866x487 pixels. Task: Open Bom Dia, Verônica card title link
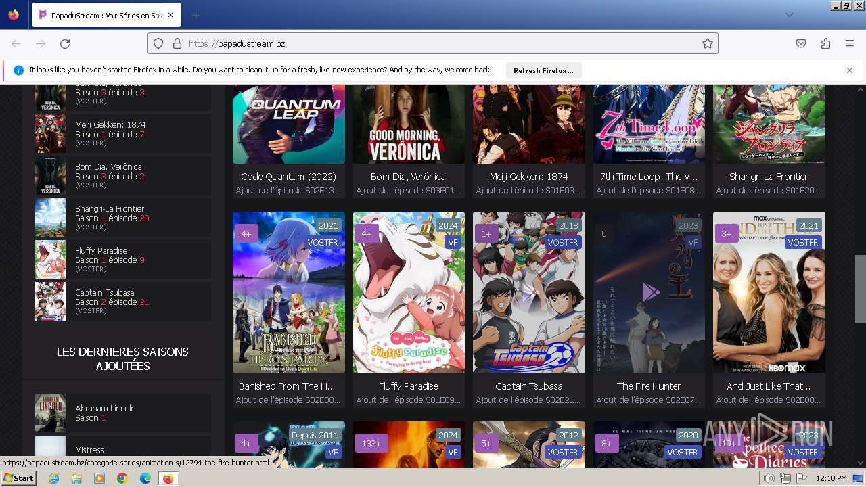pyautogui.click(x=409, y=177)
